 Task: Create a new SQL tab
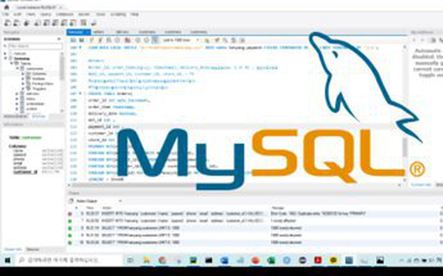[7, 23]
